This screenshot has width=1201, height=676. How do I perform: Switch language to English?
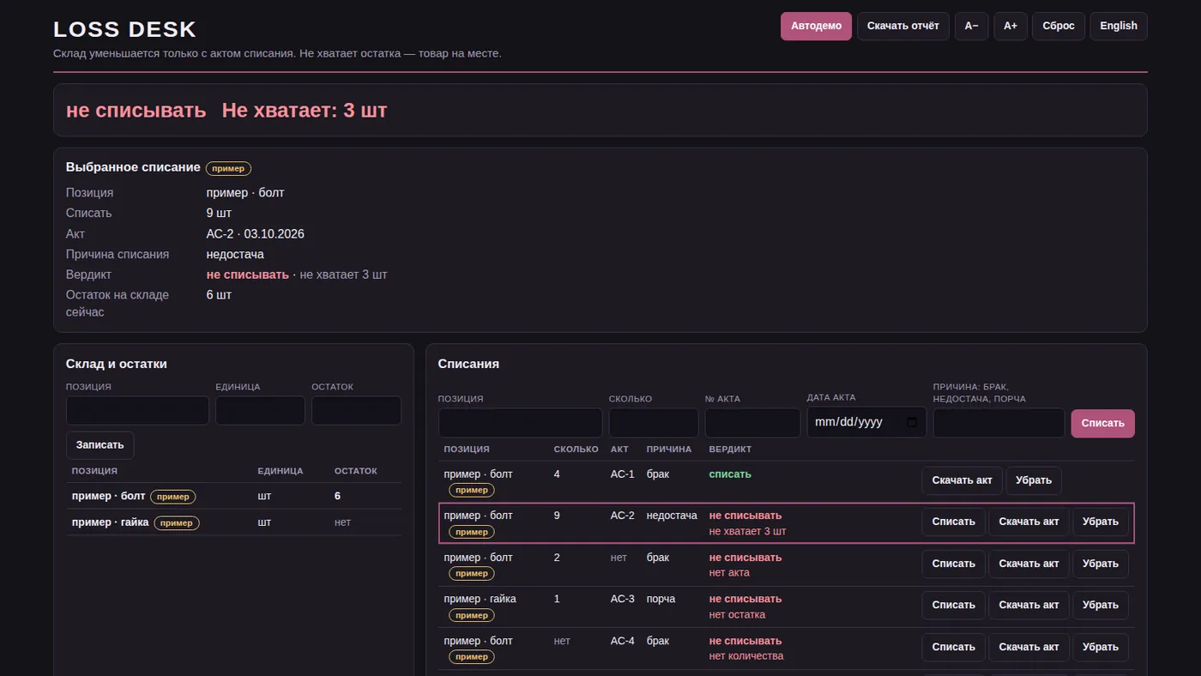[1119, 26]
